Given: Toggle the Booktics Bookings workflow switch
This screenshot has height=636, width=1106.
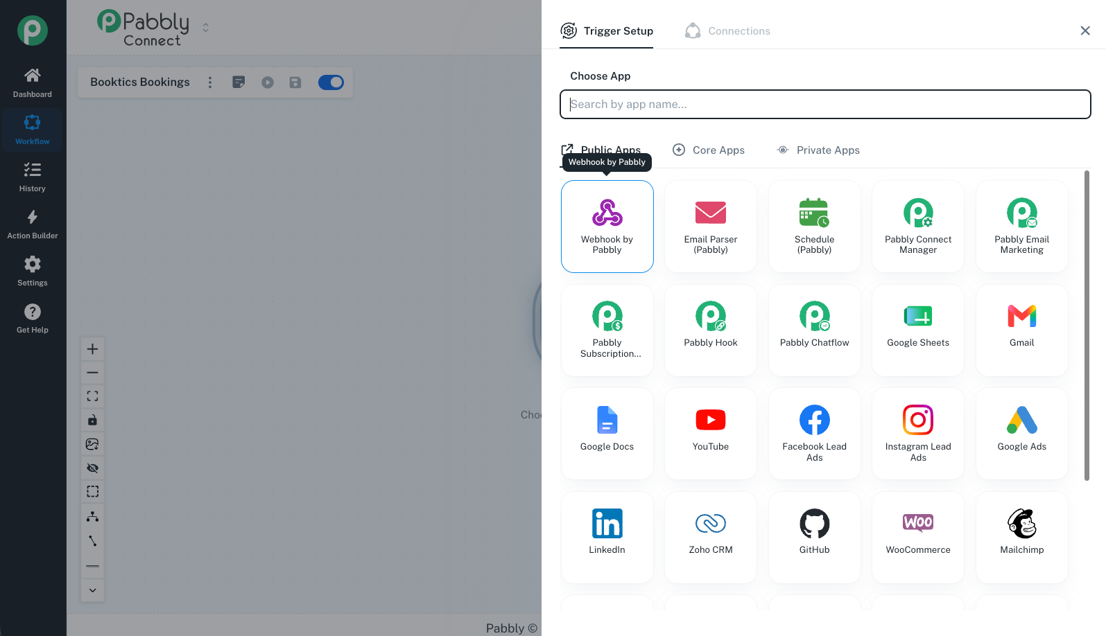Looking at the screenshot, I should [331, 82].
